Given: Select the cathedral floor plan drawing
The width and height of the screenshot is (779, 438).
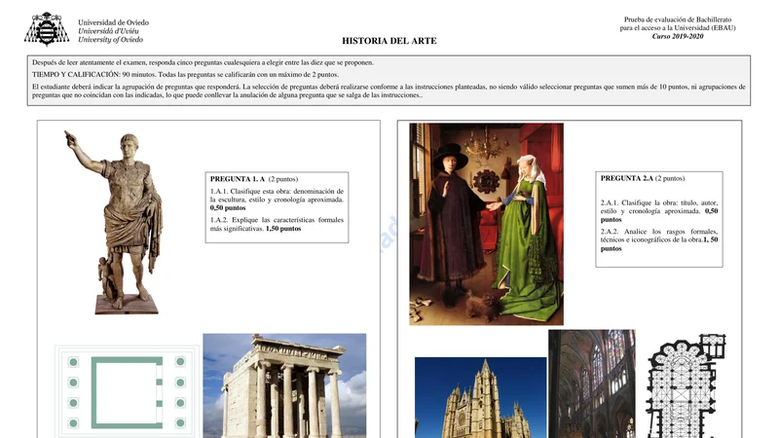Looking at the screenshot, I should [x=686, y=386].
